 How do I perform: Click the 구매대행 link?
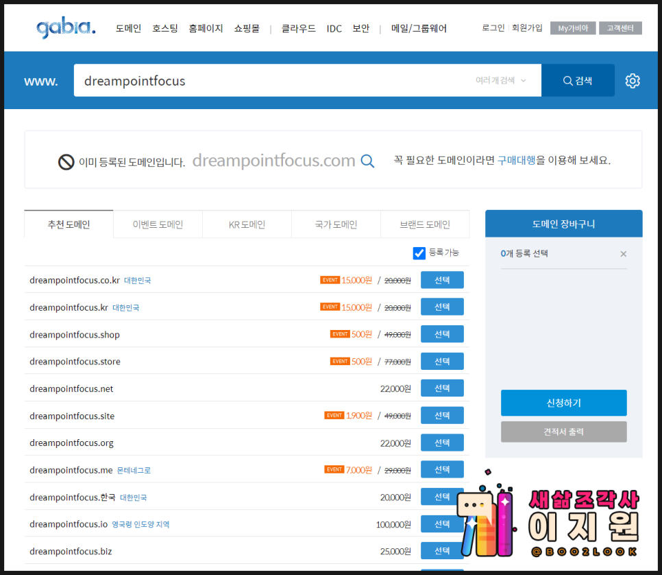pyautogui.click(x=516, y=161)
